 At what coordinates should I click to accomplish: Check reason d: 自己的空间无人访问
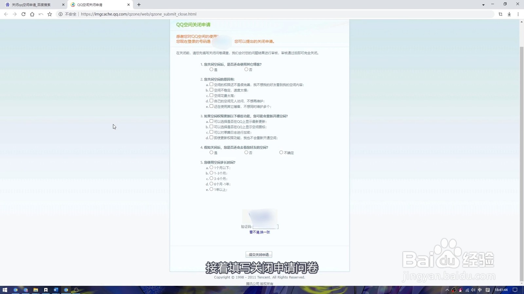211,101
